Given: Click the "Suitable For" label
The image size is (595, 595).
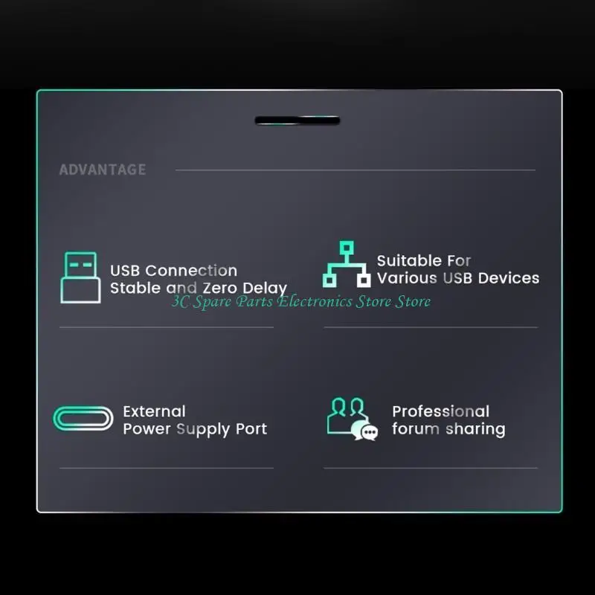Looking at the screenshot, I should pyautogui.click(x=424, y=261).
